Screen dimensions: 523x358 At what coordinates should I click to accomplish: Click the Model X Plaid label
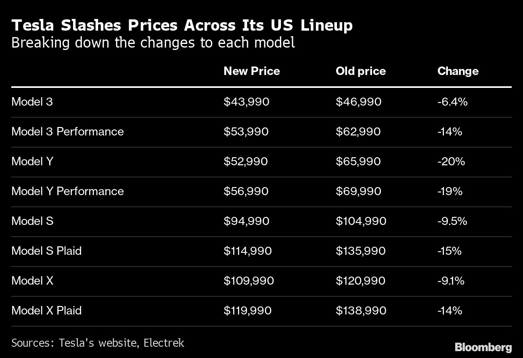coord(46,310)
